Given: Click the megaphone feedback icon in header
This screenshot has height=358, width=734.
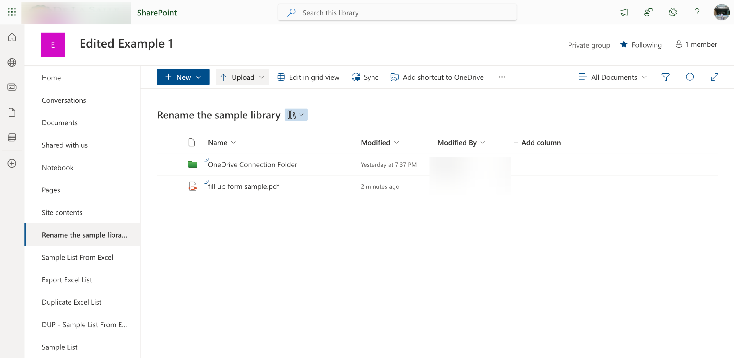Looking at the screenshot, I should pos(624,12).
